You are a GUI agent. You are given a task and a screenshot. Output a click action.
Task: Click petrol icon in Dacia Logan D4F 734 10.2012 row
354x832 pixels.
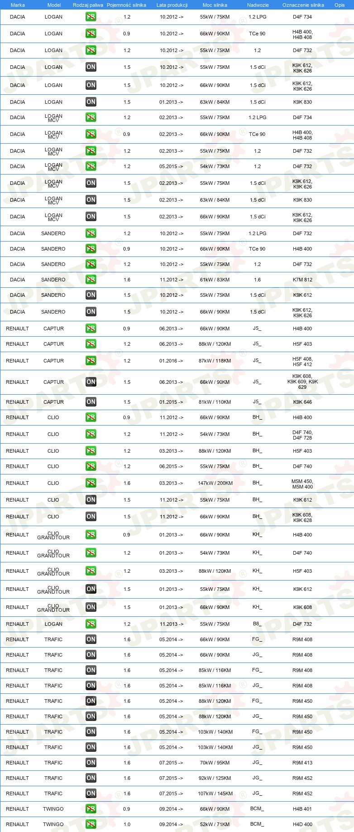coord(91,17)
